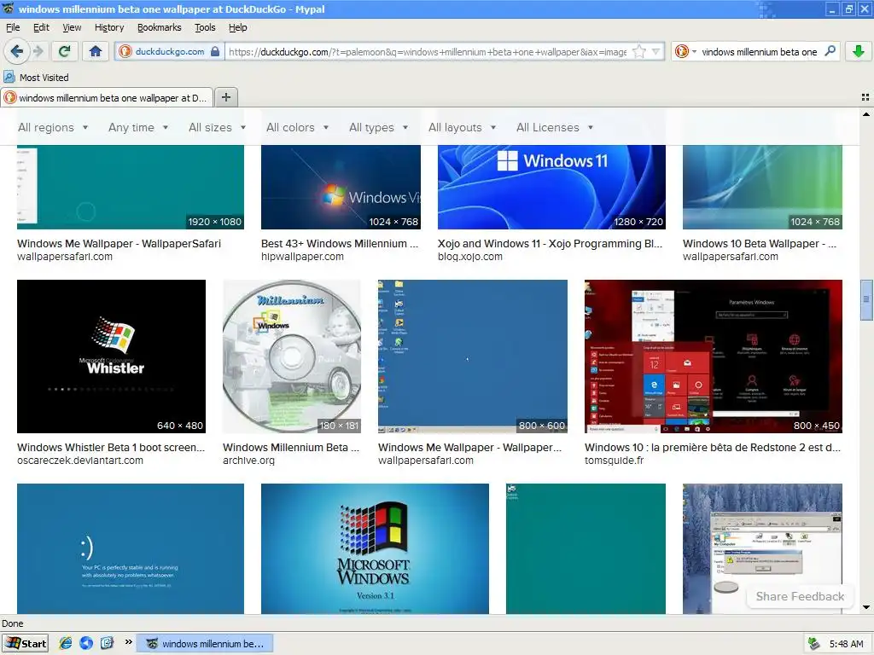Bookmark this page with the star

coord(639,52)
